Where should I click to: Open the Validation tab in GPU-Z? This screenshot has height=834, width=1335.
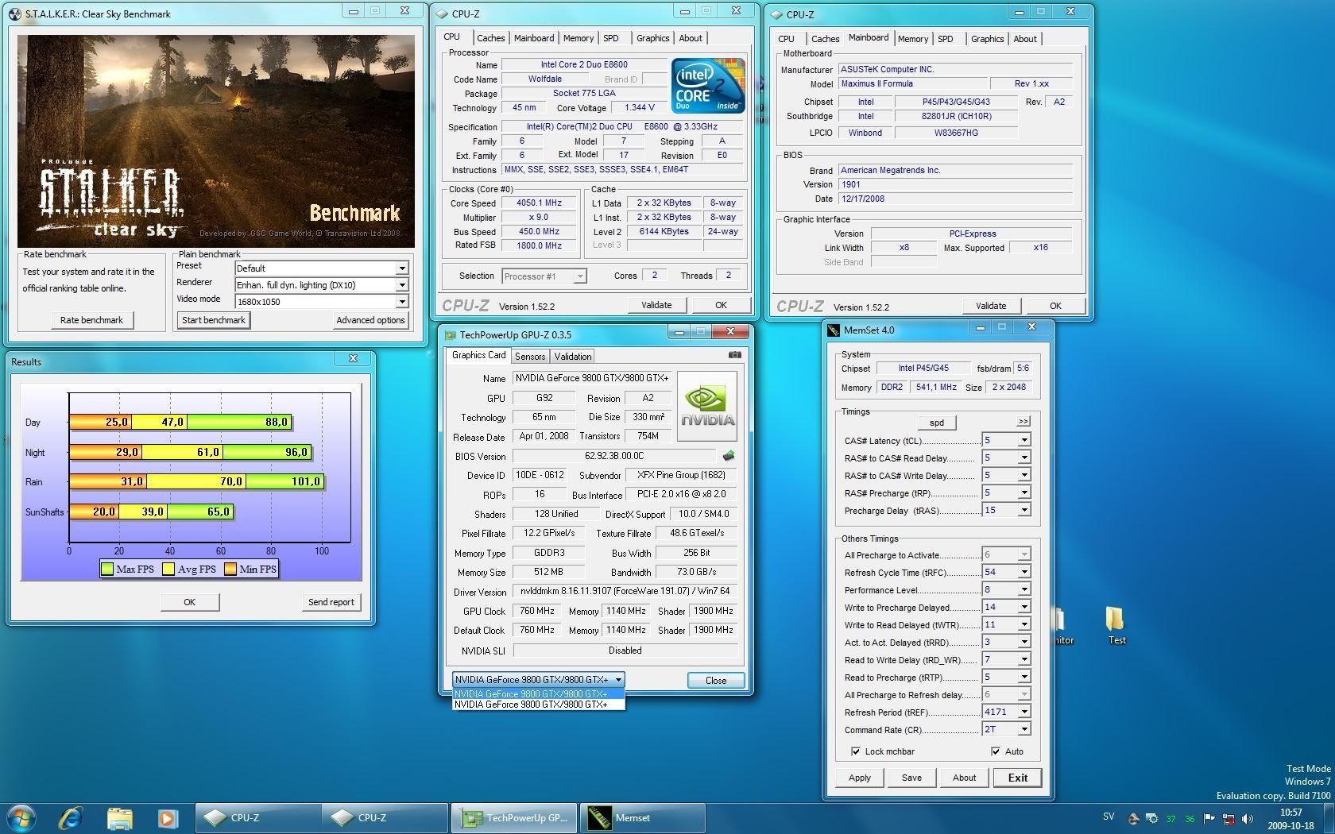(573, 357)
